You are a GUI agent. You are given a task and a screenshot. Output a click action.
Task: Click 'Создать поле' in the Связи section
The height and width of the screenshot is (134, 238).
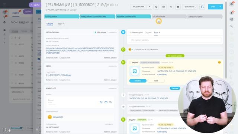click(x=65, y=80)
